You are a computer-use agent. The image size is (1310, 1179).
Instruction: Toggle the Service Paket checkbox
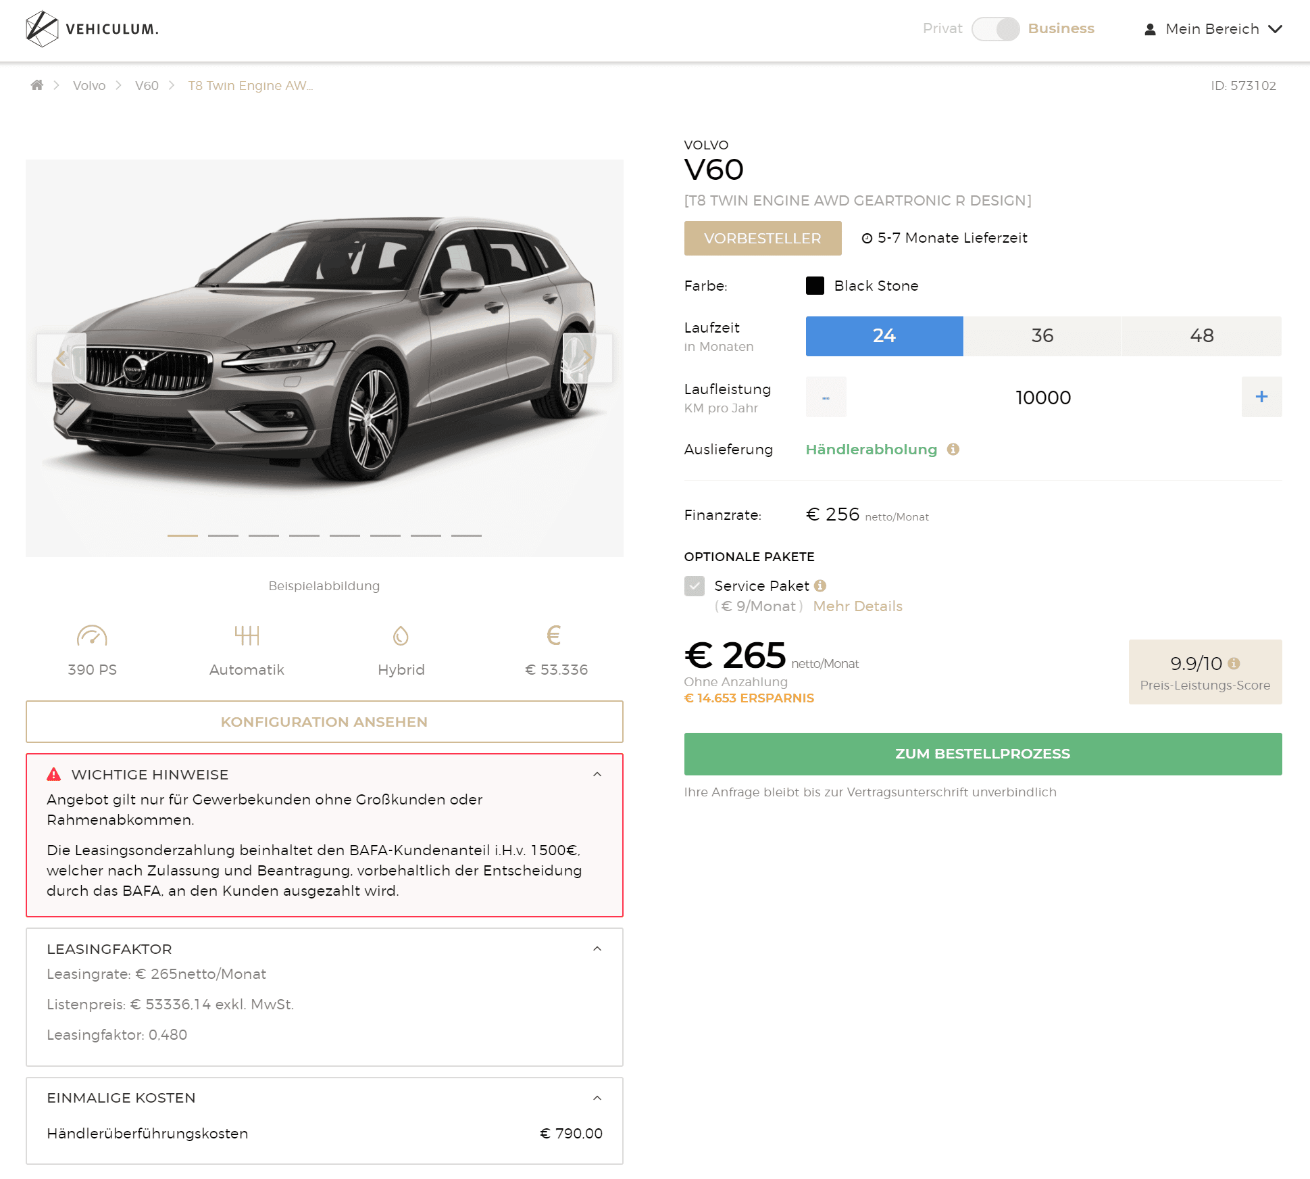[x=695, y=585]
